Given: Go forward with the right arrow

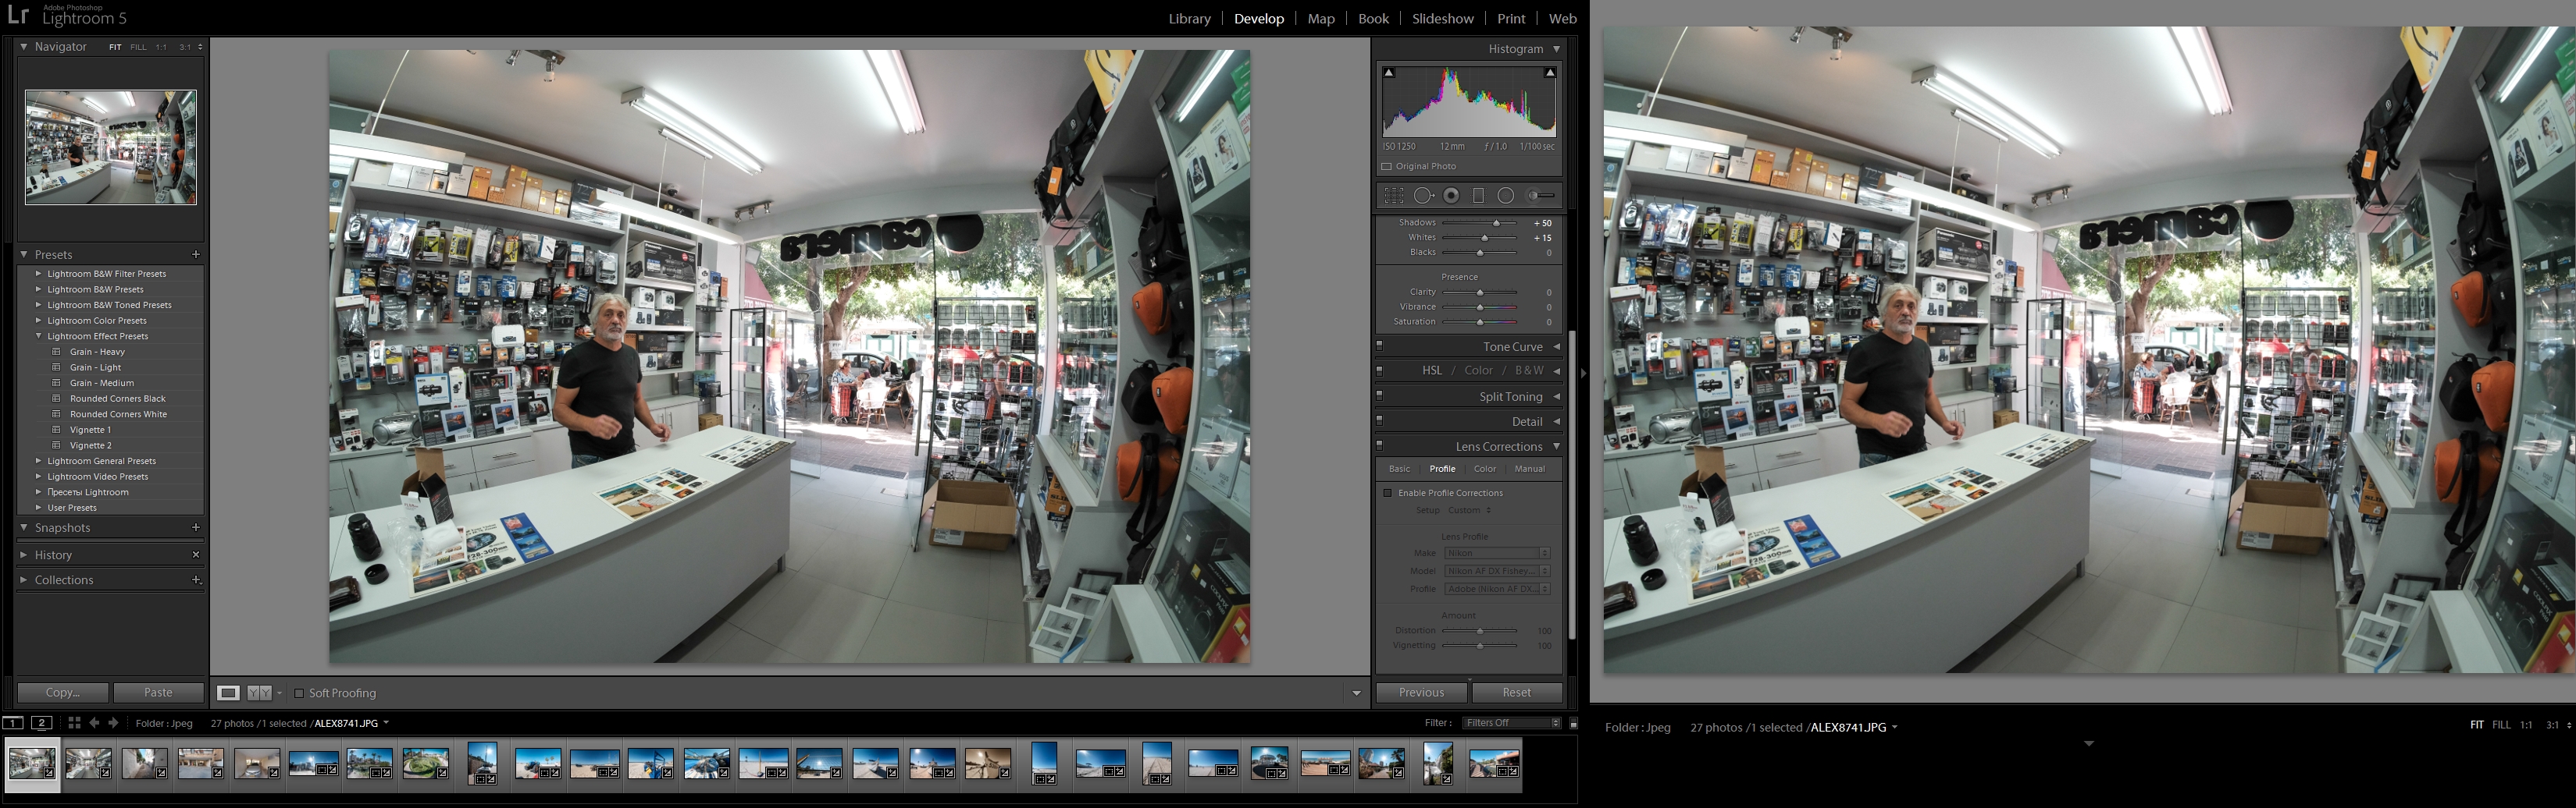Looking at the screenshot, I should pyautogui.click(x=113, y=722).
